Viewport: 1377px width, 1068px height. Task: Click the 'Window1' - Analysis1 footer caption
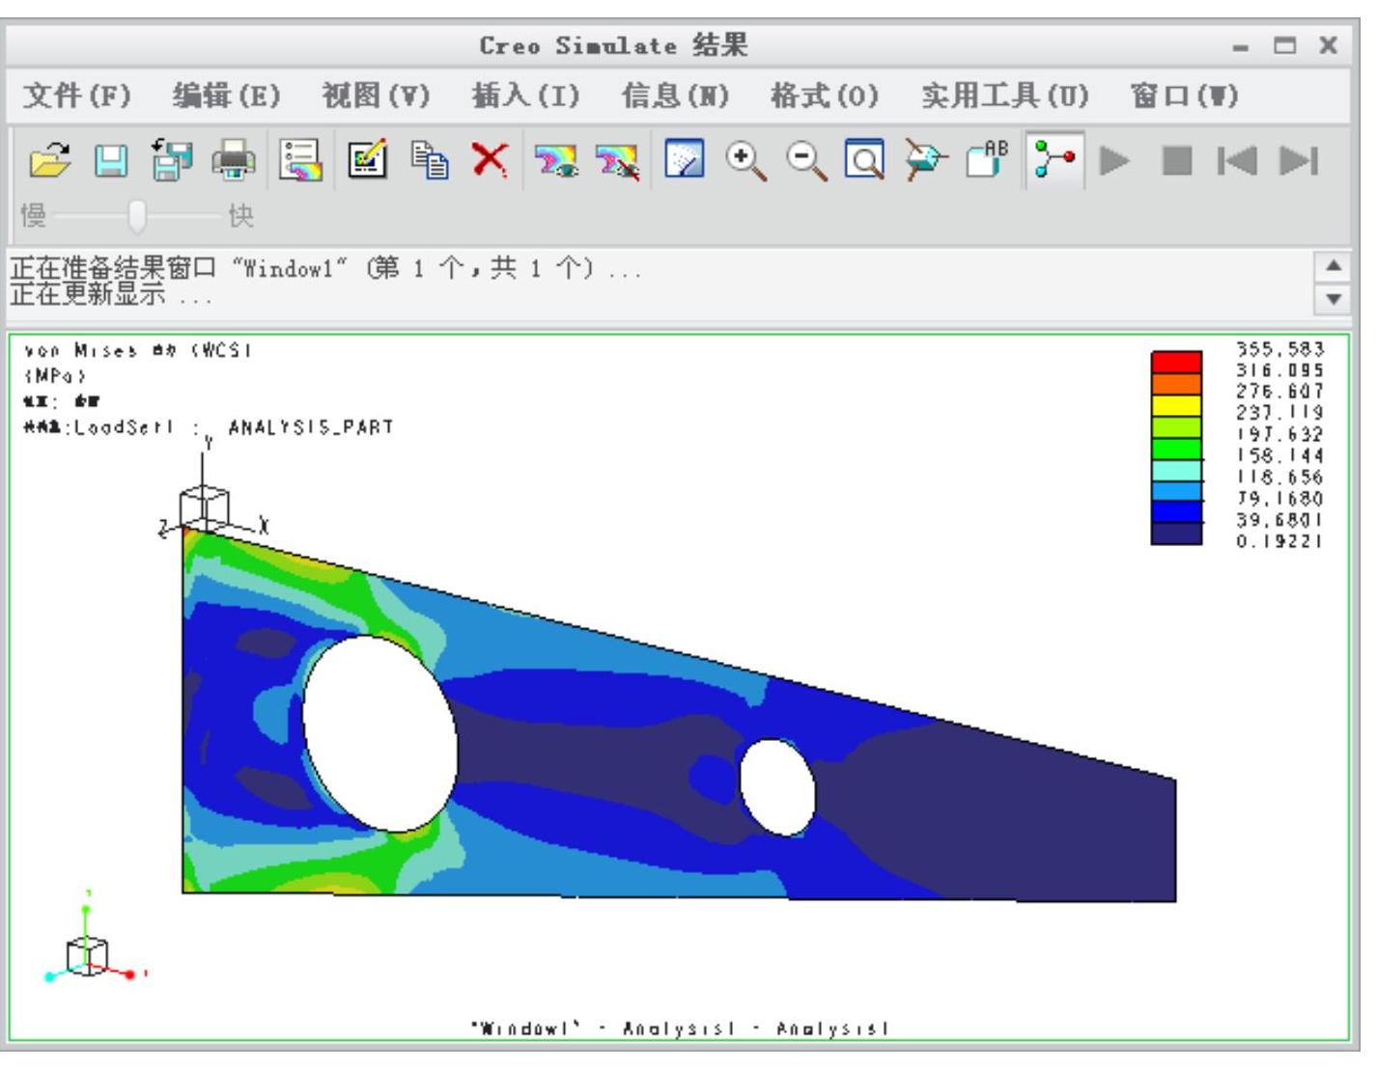(679, 1028)
